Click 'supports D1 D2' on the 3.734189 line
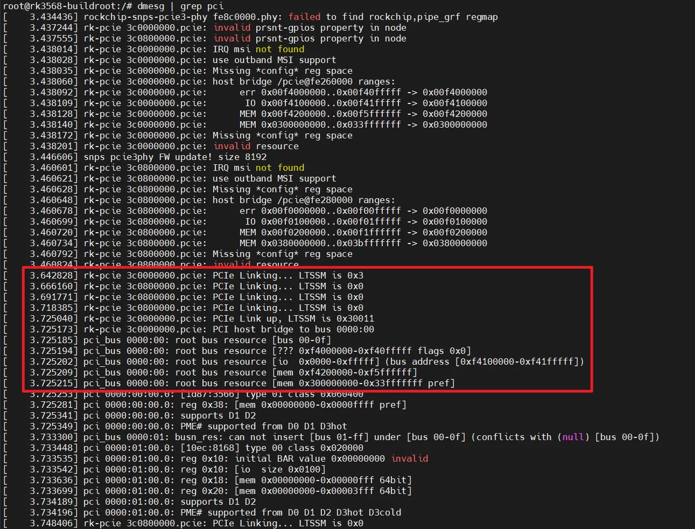The width and height of the screenshot is (695, 529). [218, 502]
